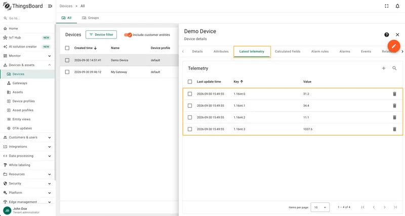Expand the Integrations section
Viewport: 405px width, 216px height.
(27, 147)
